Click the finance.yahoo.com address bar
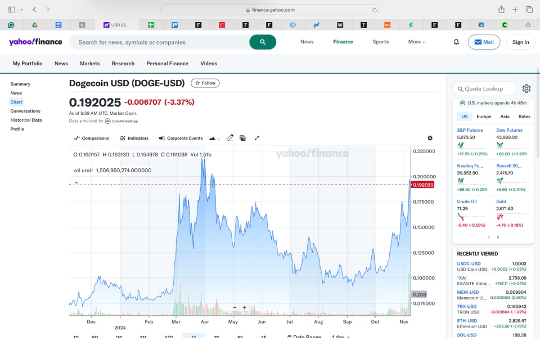Image resolution: width=540 pixels, height=345 pixels. pyautogui.click(x=270, y=10)
